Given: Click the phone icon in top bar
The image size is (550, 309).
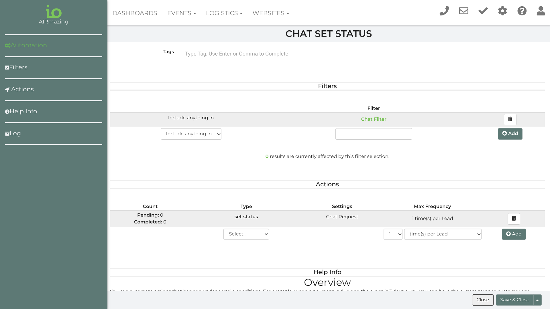Looking at the screenshot, I should click(x=444, y=11).
